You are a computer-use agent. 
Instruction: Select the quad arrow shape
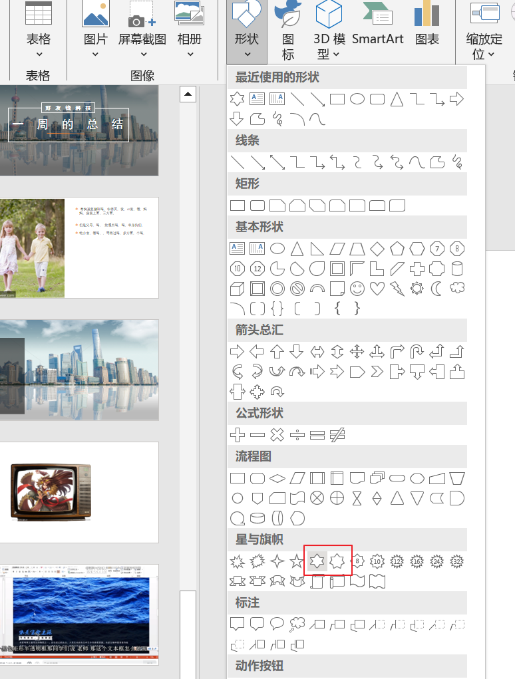[357, 352]
